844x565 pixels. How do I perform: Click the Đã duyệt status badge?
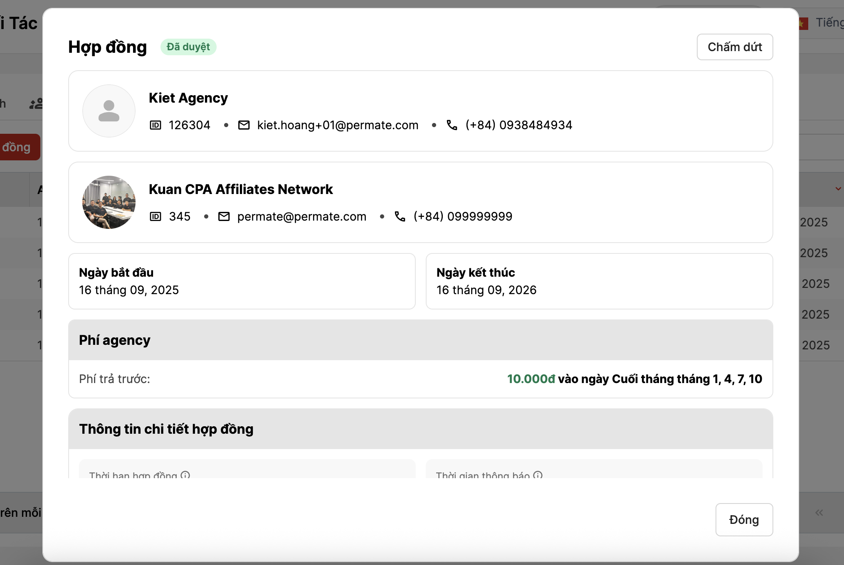coord(188,47)
